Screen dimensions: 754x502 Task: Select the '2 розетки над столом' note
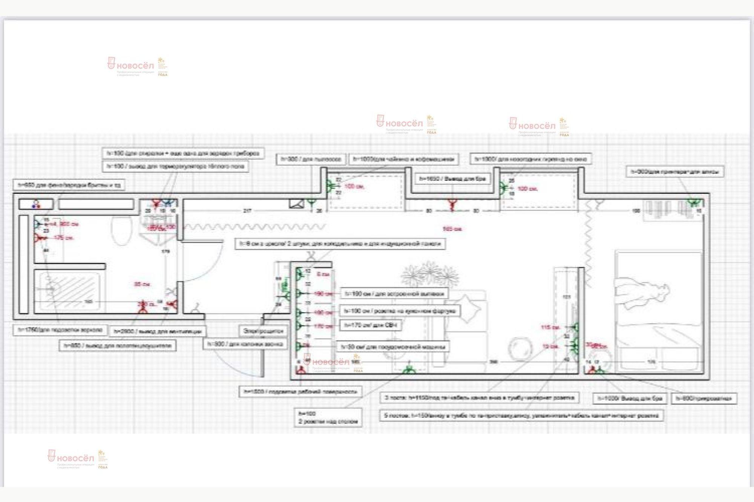pyautogui.click(x=328, y=418)
